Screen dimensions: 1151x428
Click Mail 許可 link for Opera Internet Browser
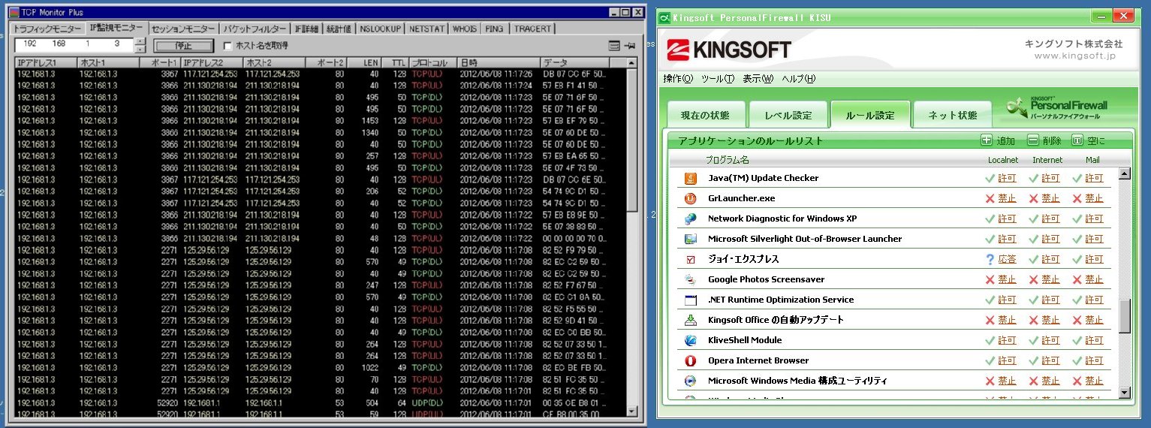click(1094, 360)
